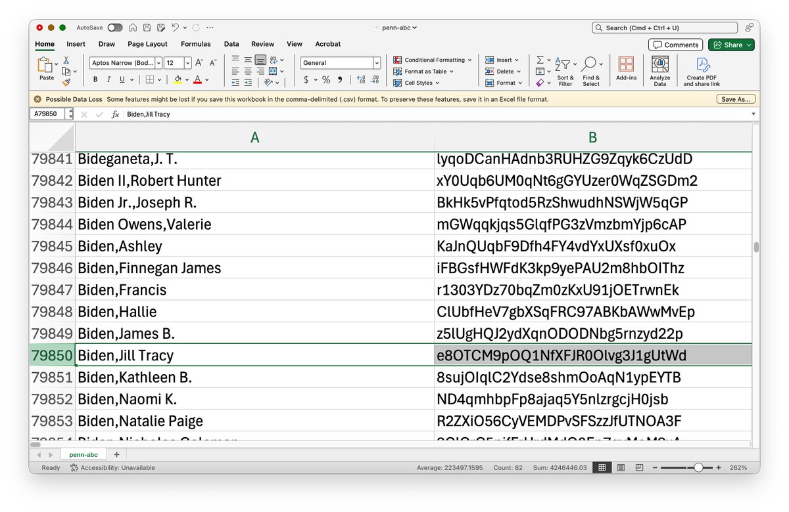Viewport: 789px width, 512px height.
Task: Open Sort & Filter button
Action: (565, 72)
